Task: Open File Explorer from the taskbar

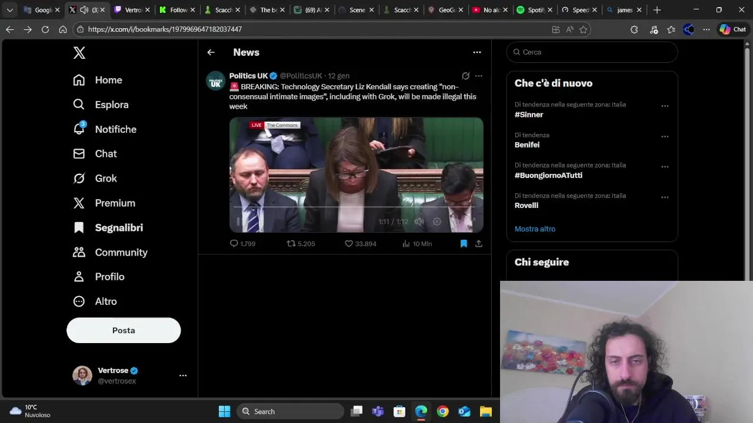Action: point(485,411)
